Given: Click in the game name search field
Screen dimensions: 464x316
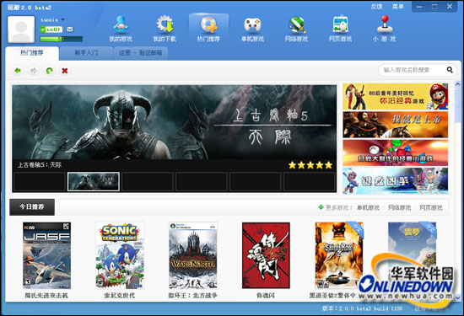Looking at the screenshot, I should (413, 70).
